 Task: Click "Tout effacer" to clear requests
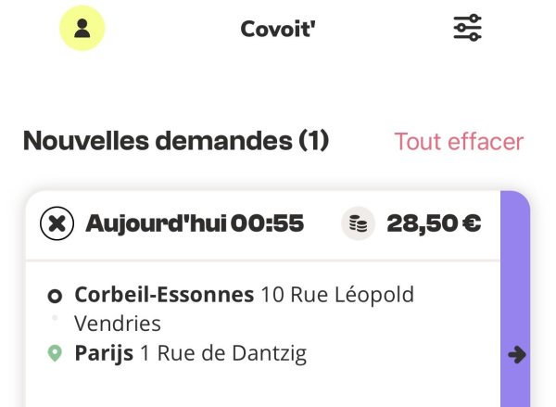(459, 142)
